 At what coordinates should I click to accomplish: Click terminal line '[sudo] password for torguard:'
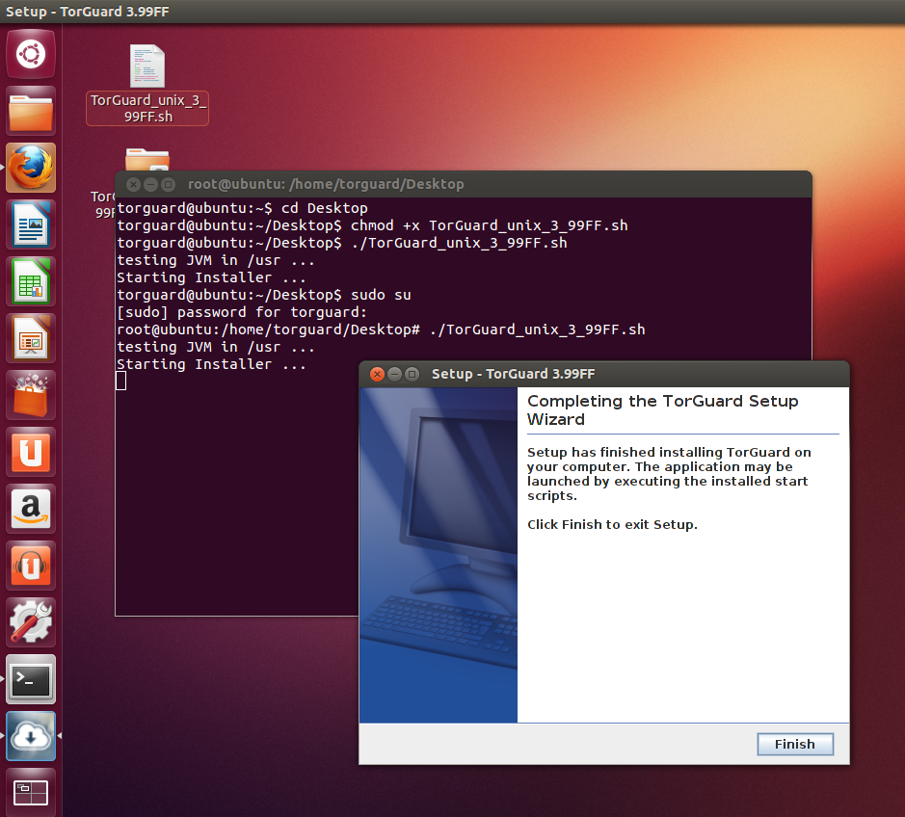pos(242,312)
